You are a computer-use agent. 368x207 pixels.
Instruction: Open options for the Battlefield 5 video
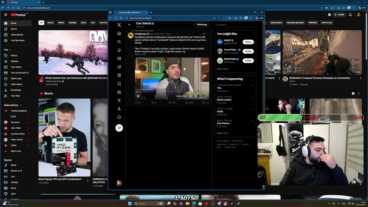point(361,78)
